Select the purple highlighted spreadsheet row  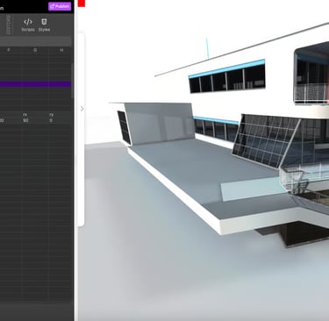[35, 84]
